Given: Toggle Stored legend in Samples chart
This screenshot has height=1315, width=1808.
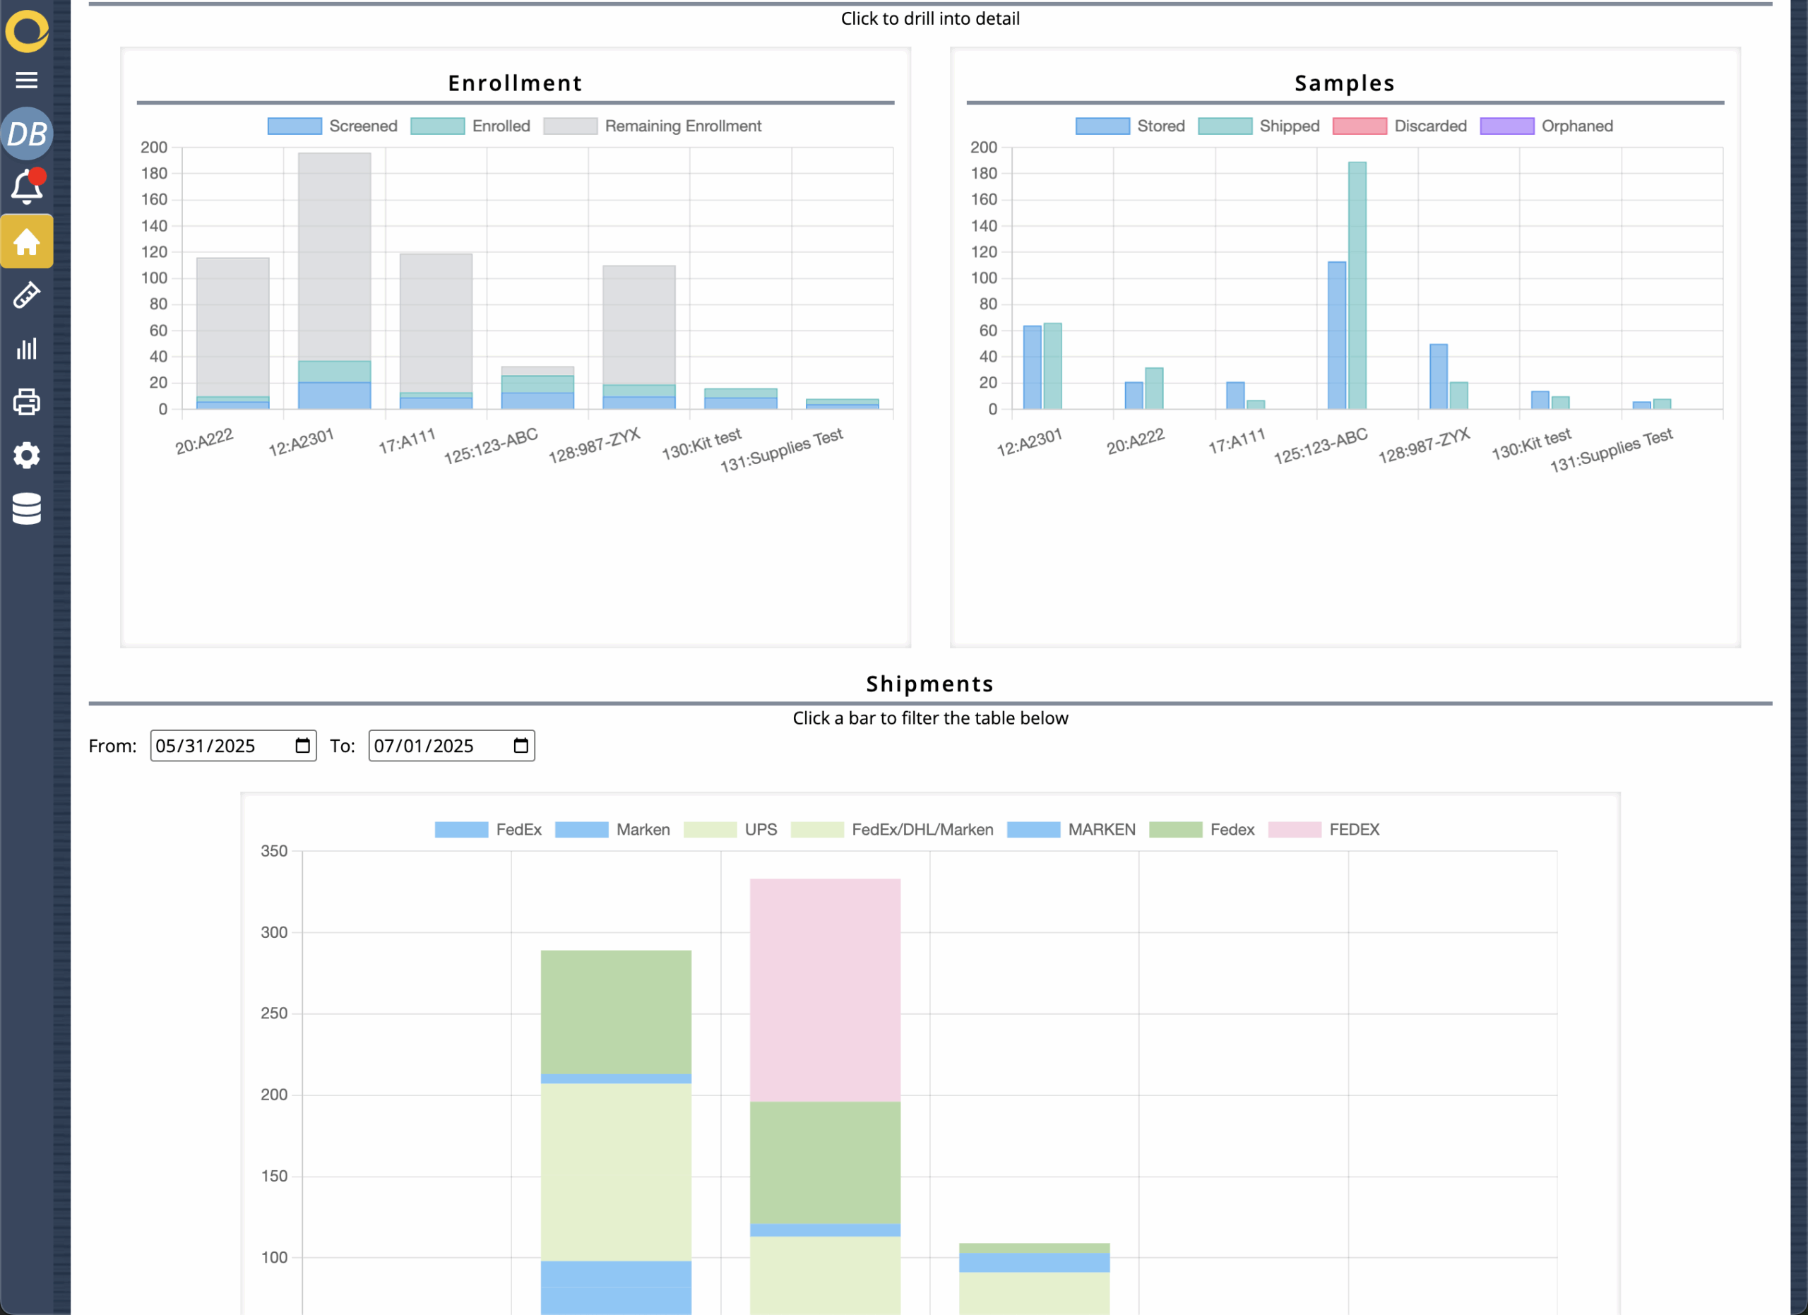Looking at the screenshot, I should [1131, 126].
